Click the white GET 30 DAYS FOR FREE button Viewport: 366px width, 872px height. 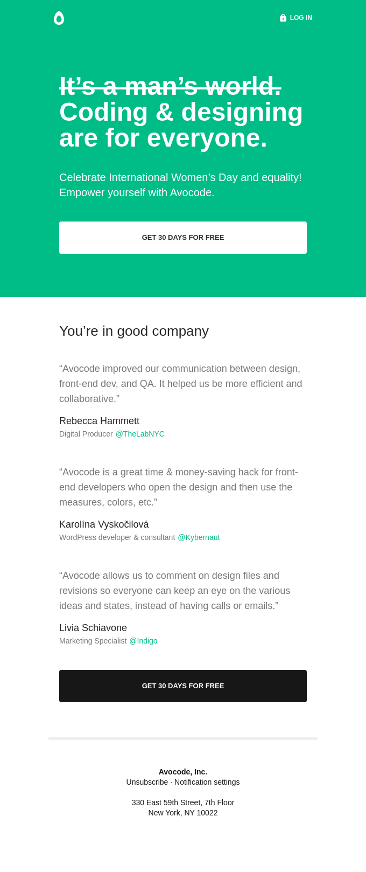click(183, 238)
